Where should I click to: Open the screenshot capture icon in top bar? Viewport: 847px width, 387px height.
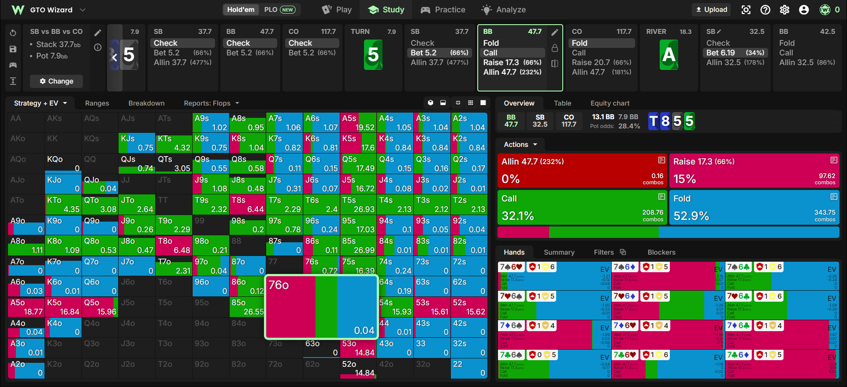pyautogui.click(x=746, y=10)
